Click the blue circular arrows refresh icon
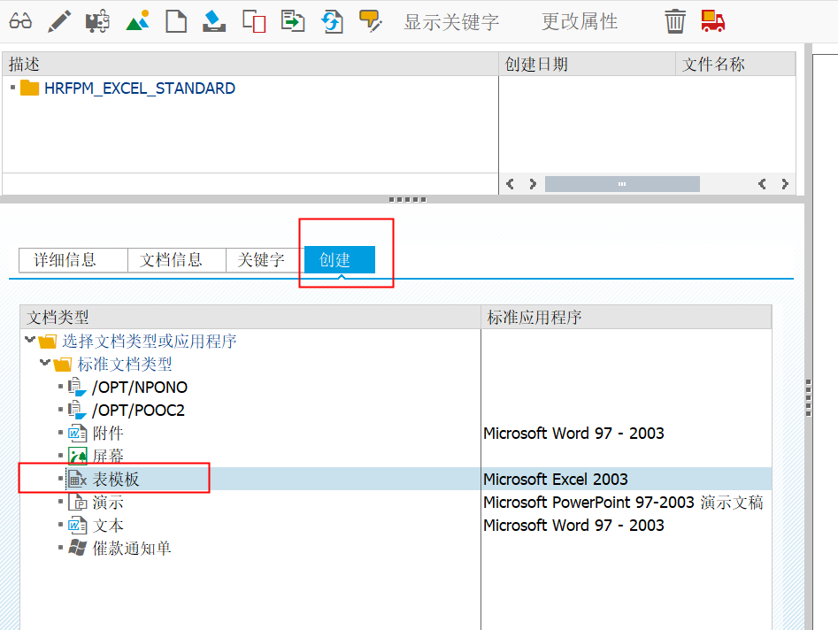The width and height of the screenshot is (838, 630). click(332, 21)
